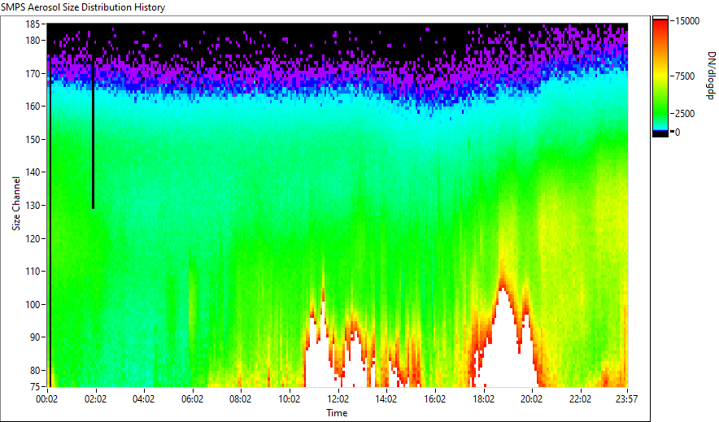
Task: Click the 0 value on the color scale
Action: coord(678,133)
